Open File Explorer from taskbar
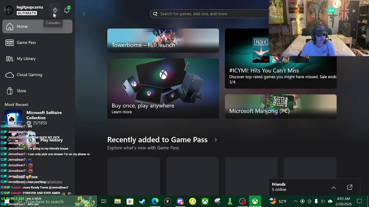 click(117, 202)
